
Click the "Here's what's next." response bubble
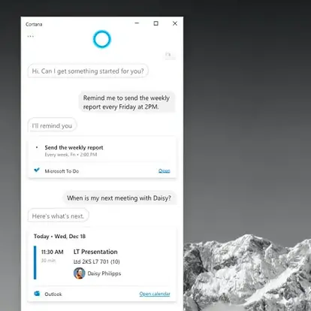point(58,216)
